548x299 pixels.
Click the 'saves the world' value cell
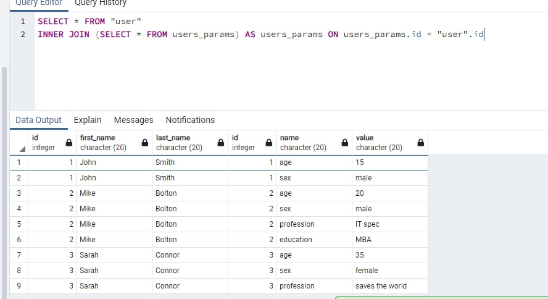coord(389,286)
